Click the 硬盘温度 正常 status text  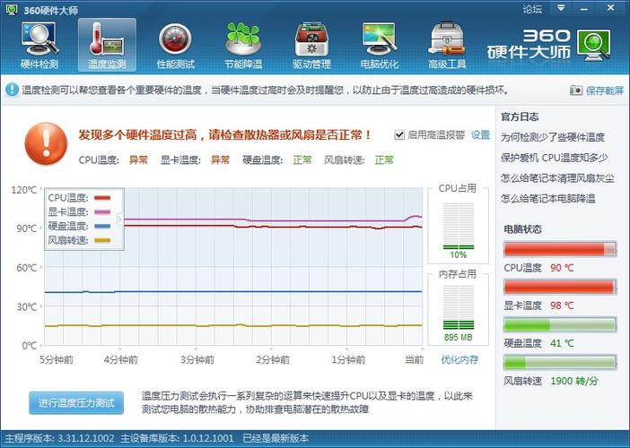click(302, 160)
